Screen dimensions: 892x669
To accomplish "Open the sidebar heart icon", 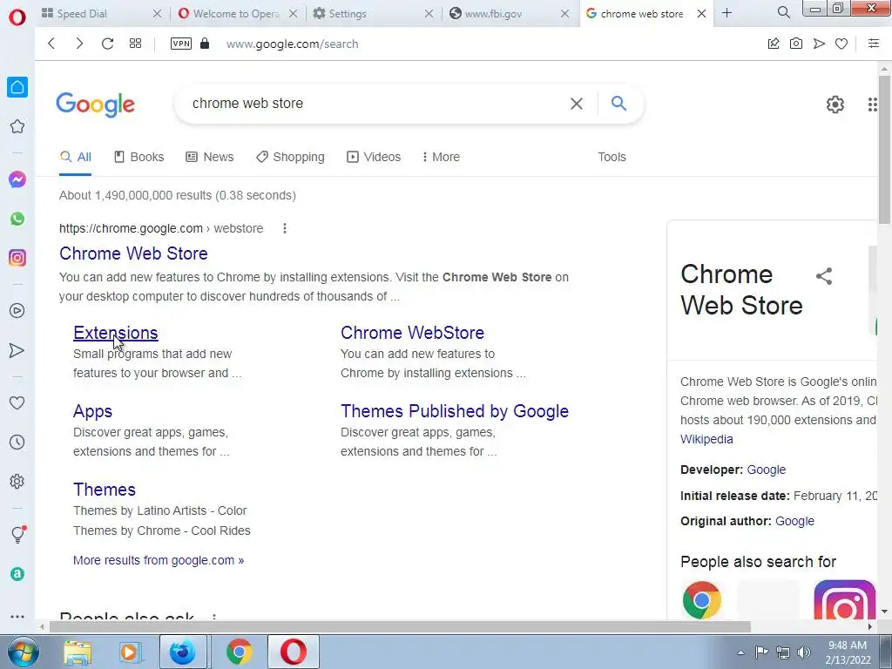I will 17,402.
